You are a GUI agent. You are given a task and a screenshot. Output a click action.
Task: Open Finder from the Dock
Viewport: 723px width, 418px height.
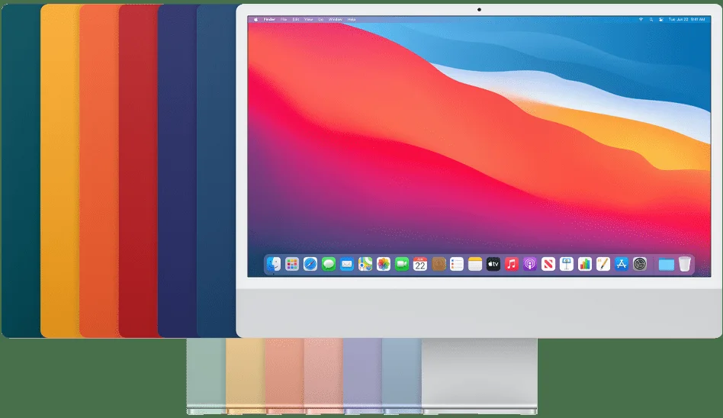click(x=274, y=264)
